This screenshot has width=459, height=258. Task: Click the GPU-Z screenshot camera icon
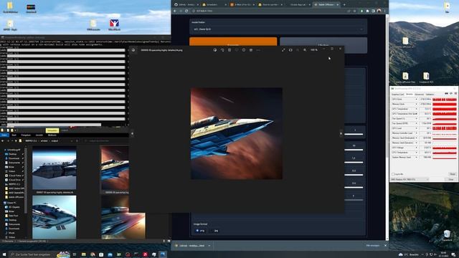click(446, 93)
